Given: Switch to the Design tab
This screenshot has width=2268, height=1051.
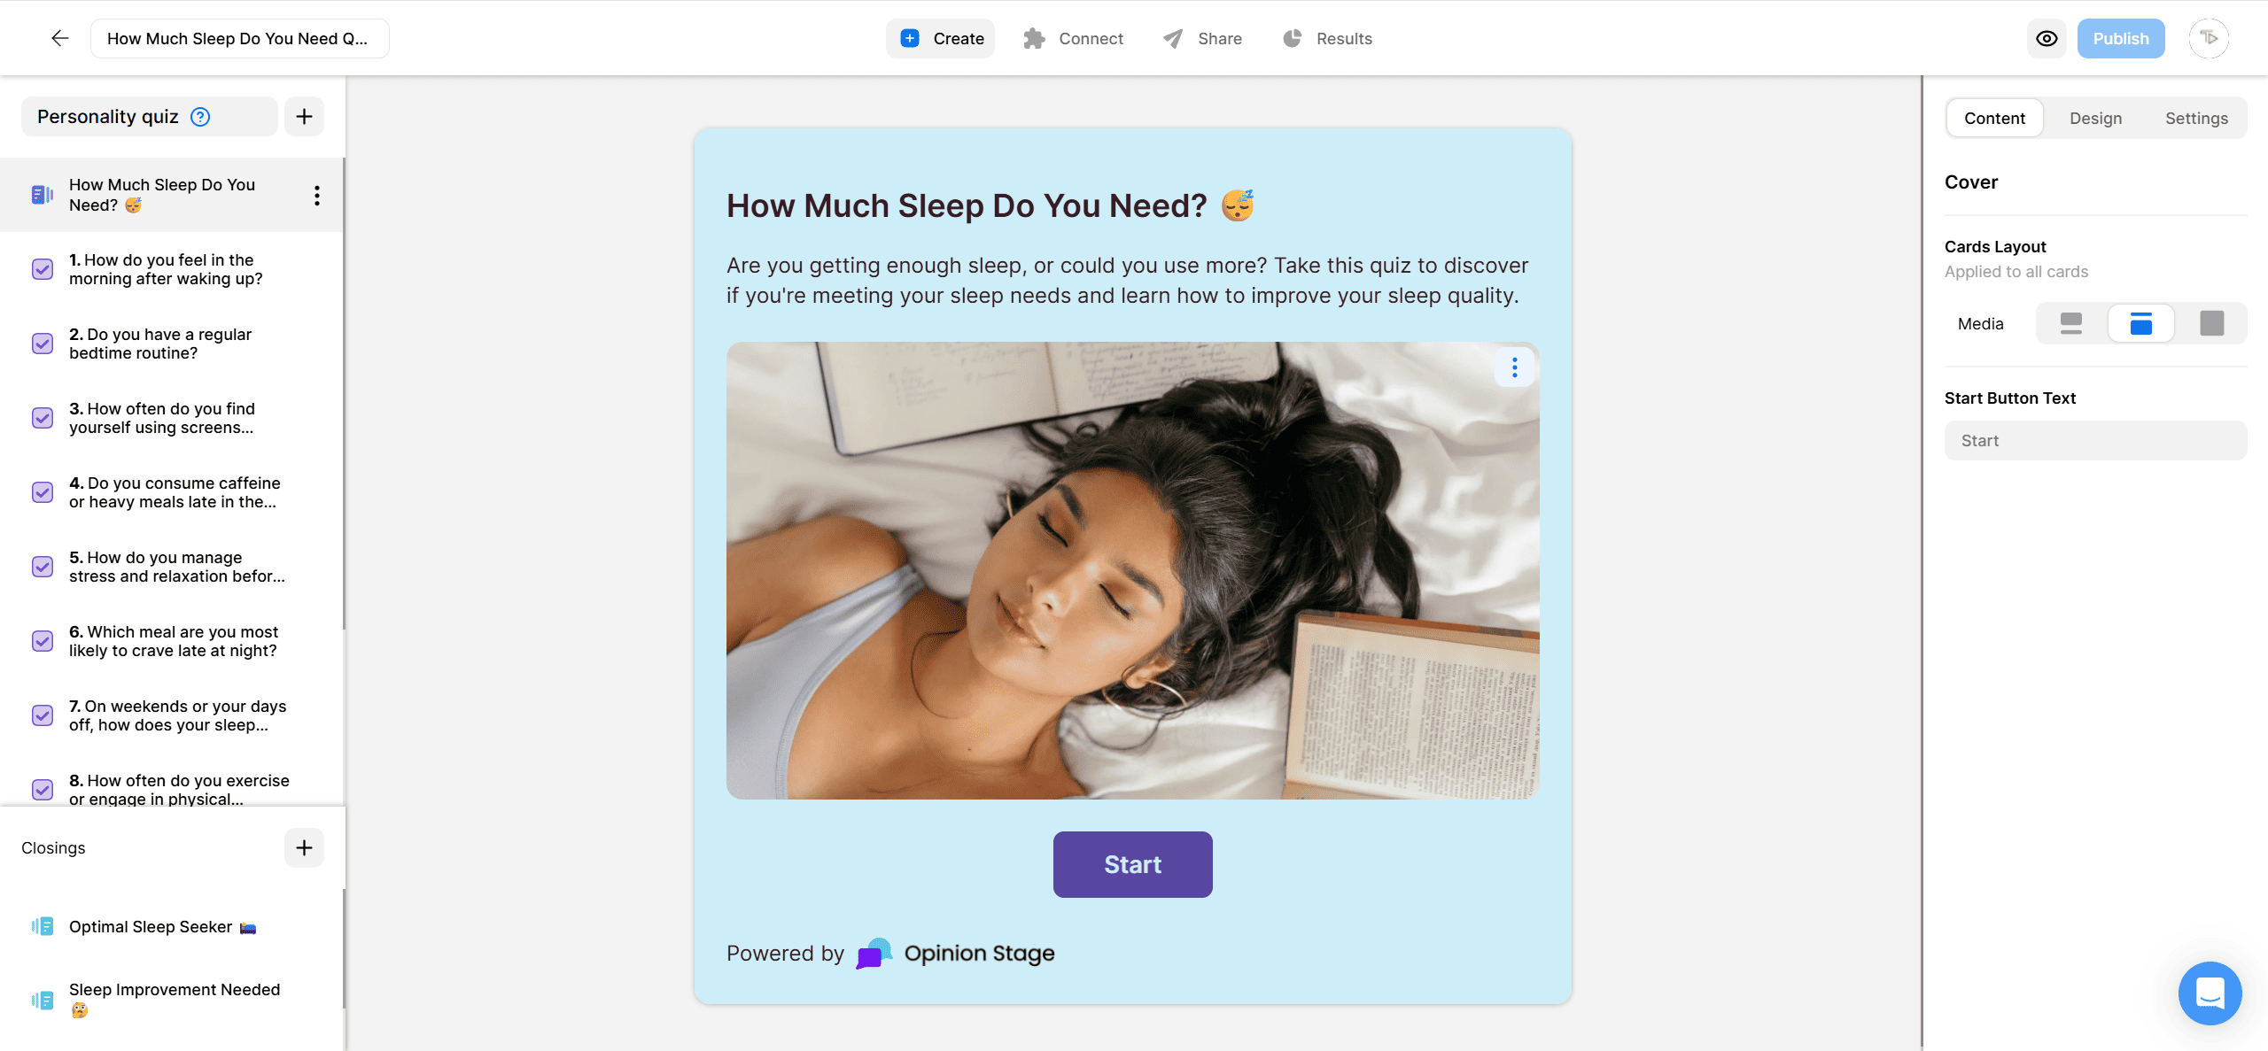Looking at the screenshot, I should [2095, 118].
